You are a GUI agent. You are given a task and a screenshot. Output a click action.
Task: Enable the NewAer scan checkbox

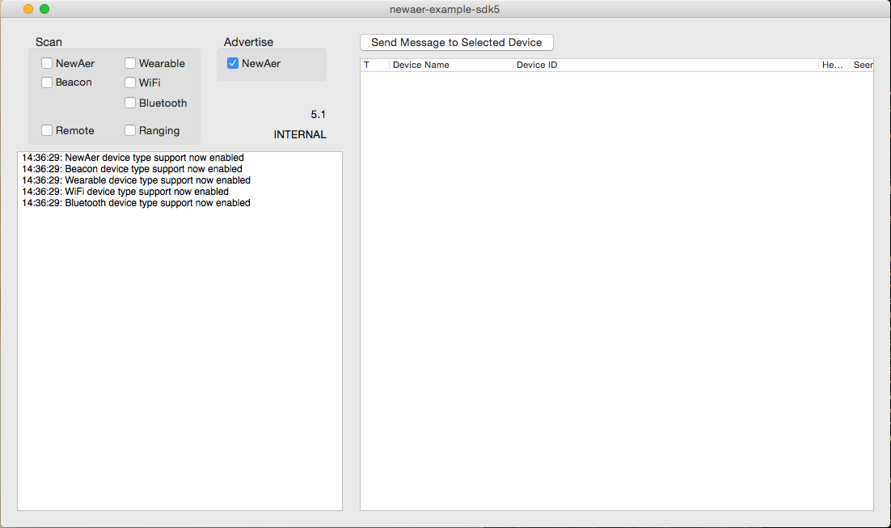click(x=47, y=63)
